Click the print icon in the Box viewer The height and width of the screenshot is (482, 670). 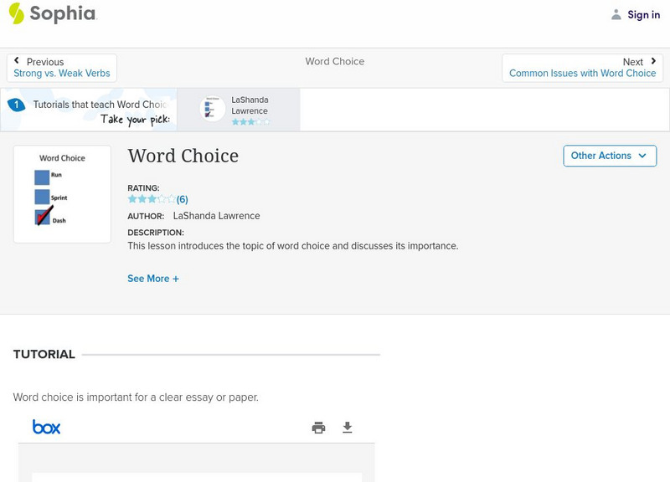click(x=318, y=428)
